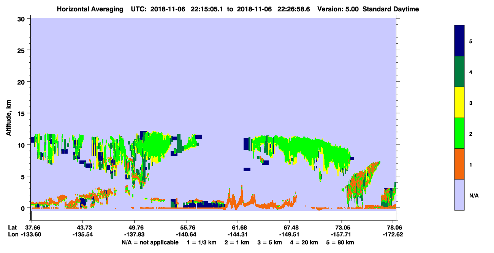494x253 pixels.
Task: Click the yellow colorbar segment labeled 3
Action: [459, 102]
